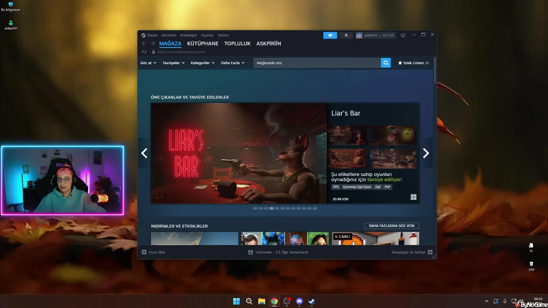Reload the store page with refresh icon
Screen dimensions: 548x308
[144, 52]
